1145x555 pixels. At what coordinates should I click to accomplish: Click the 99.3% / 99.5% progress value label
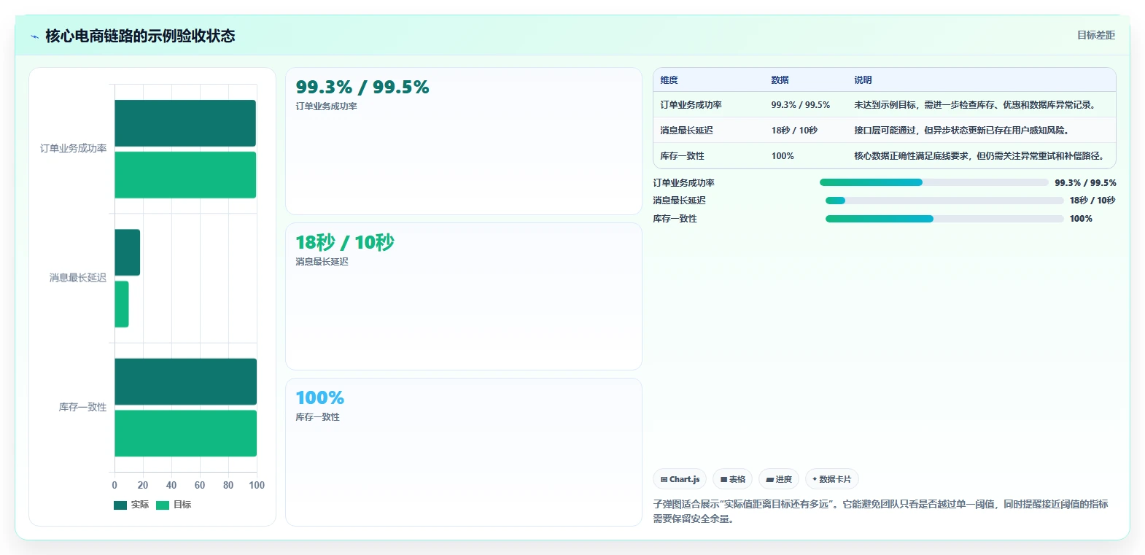1085,183
